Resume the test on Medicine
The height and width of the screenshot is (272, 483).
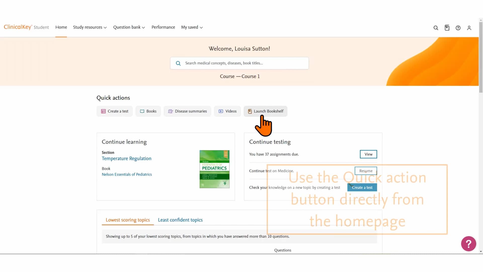coord(366,171)
